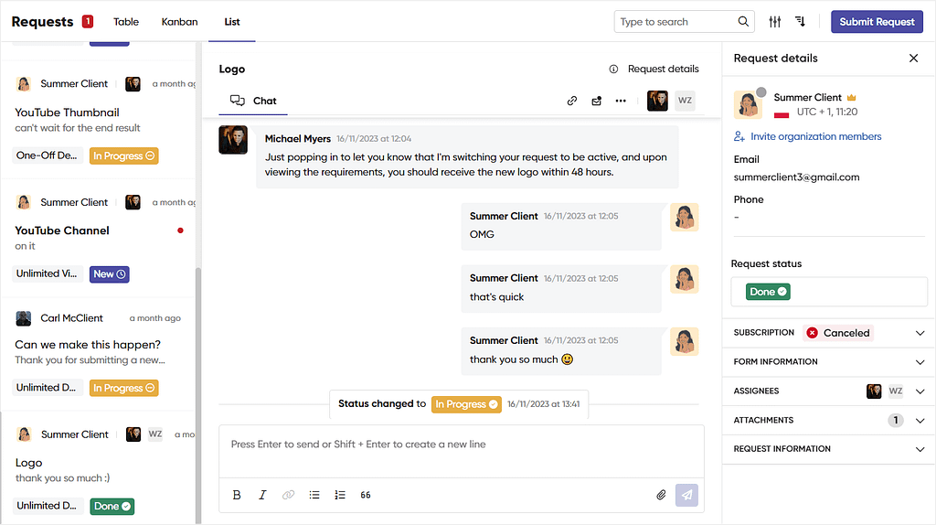Insert a numbered list

[x=340, y=495]
